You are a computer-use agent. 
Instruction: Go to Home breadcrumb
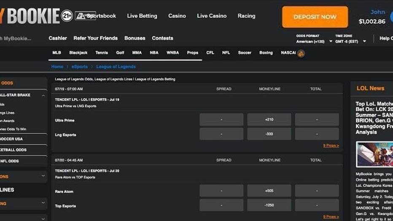pyautogui.click(x=57, y=67)
